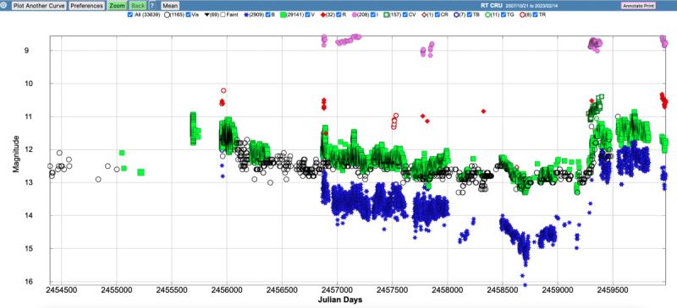Toggle the V band checkbox
This screenshot has width=677, height=308.
click(307, 14)
